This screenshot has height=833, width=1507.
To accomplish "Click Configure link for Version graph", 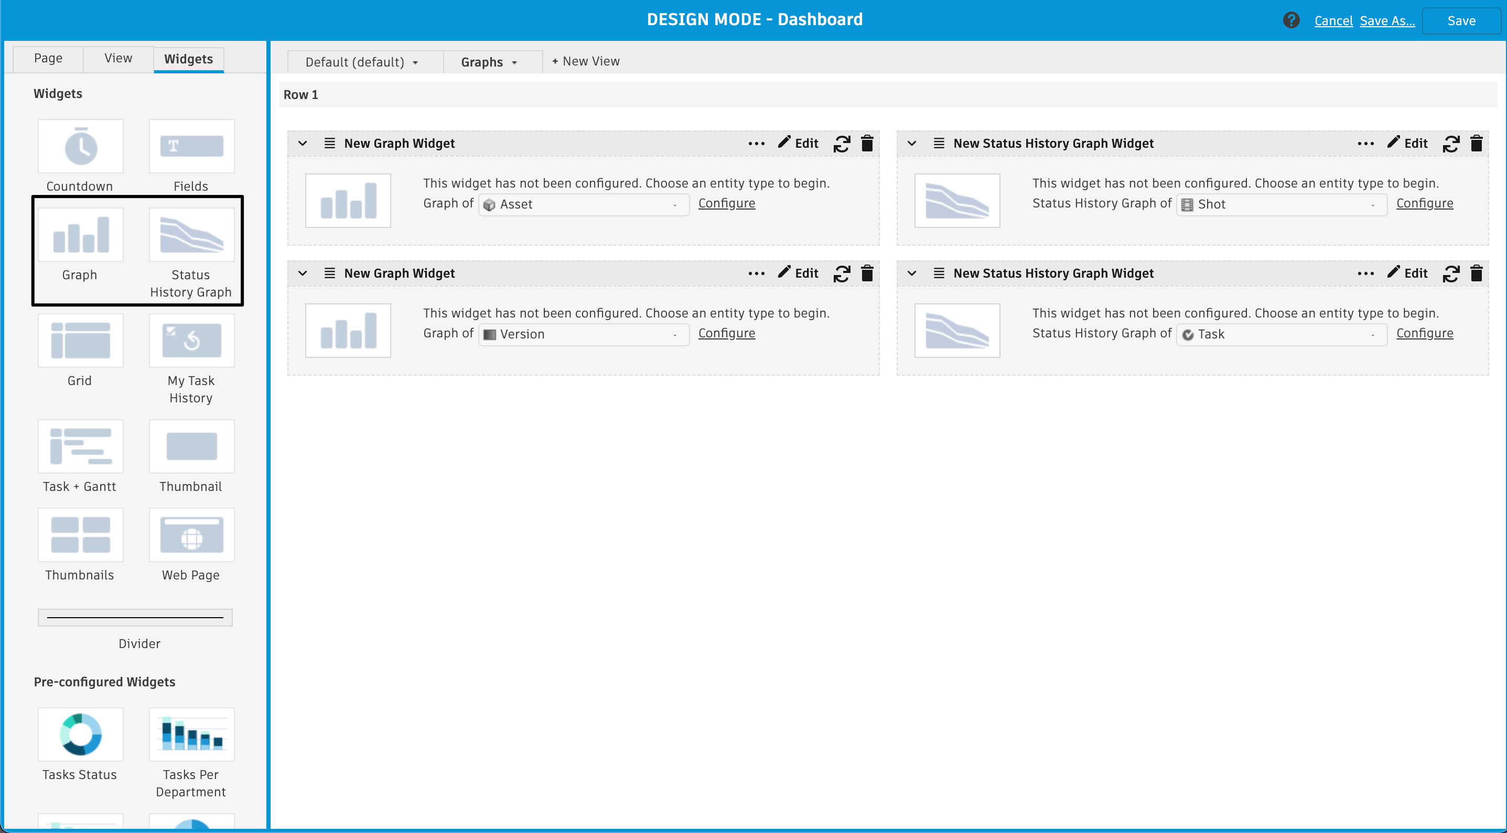I will [726, 333].
